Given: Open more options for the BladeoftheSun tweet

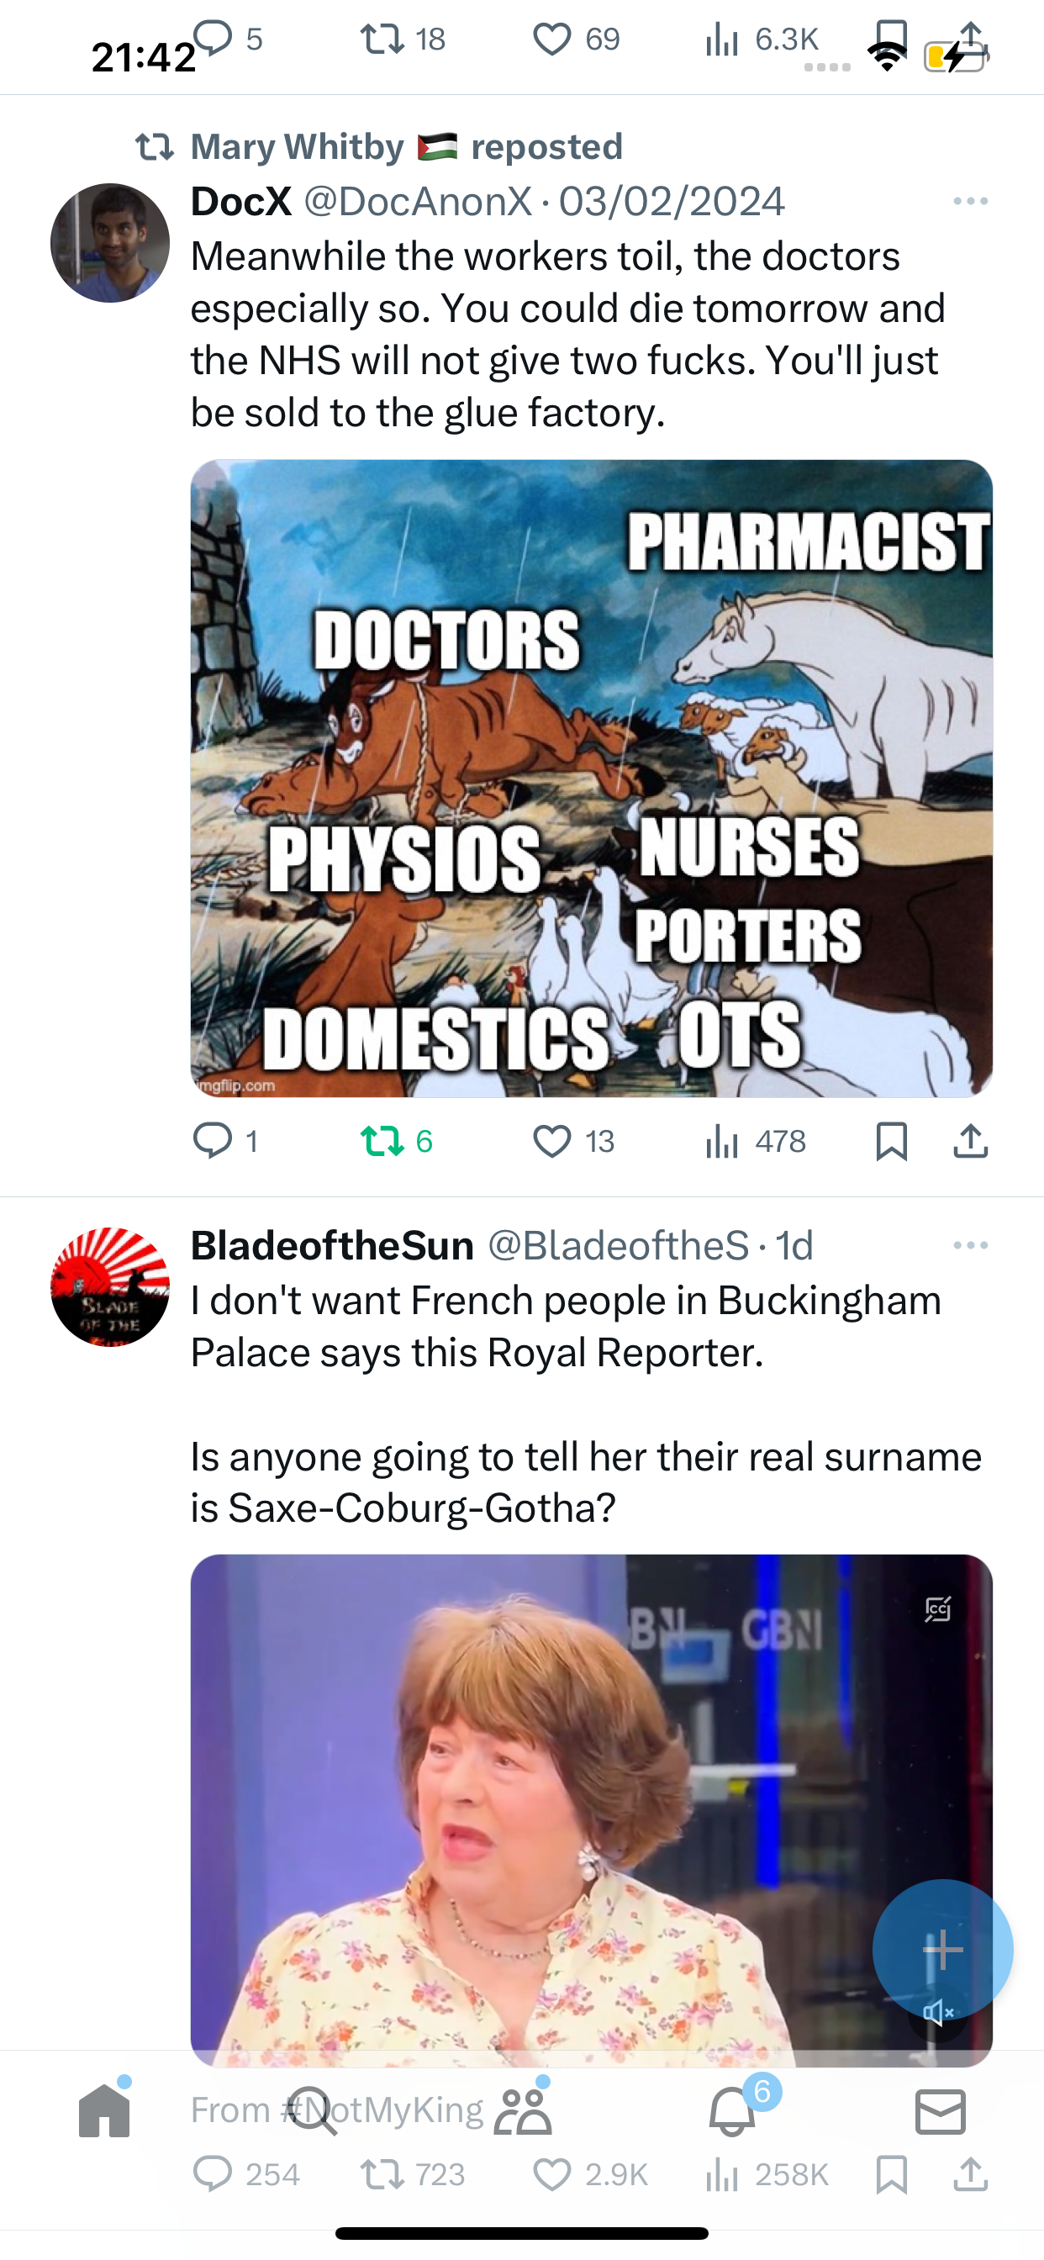Looking at the screenshot, I should pyautogui.click(x=970, y=1246).
